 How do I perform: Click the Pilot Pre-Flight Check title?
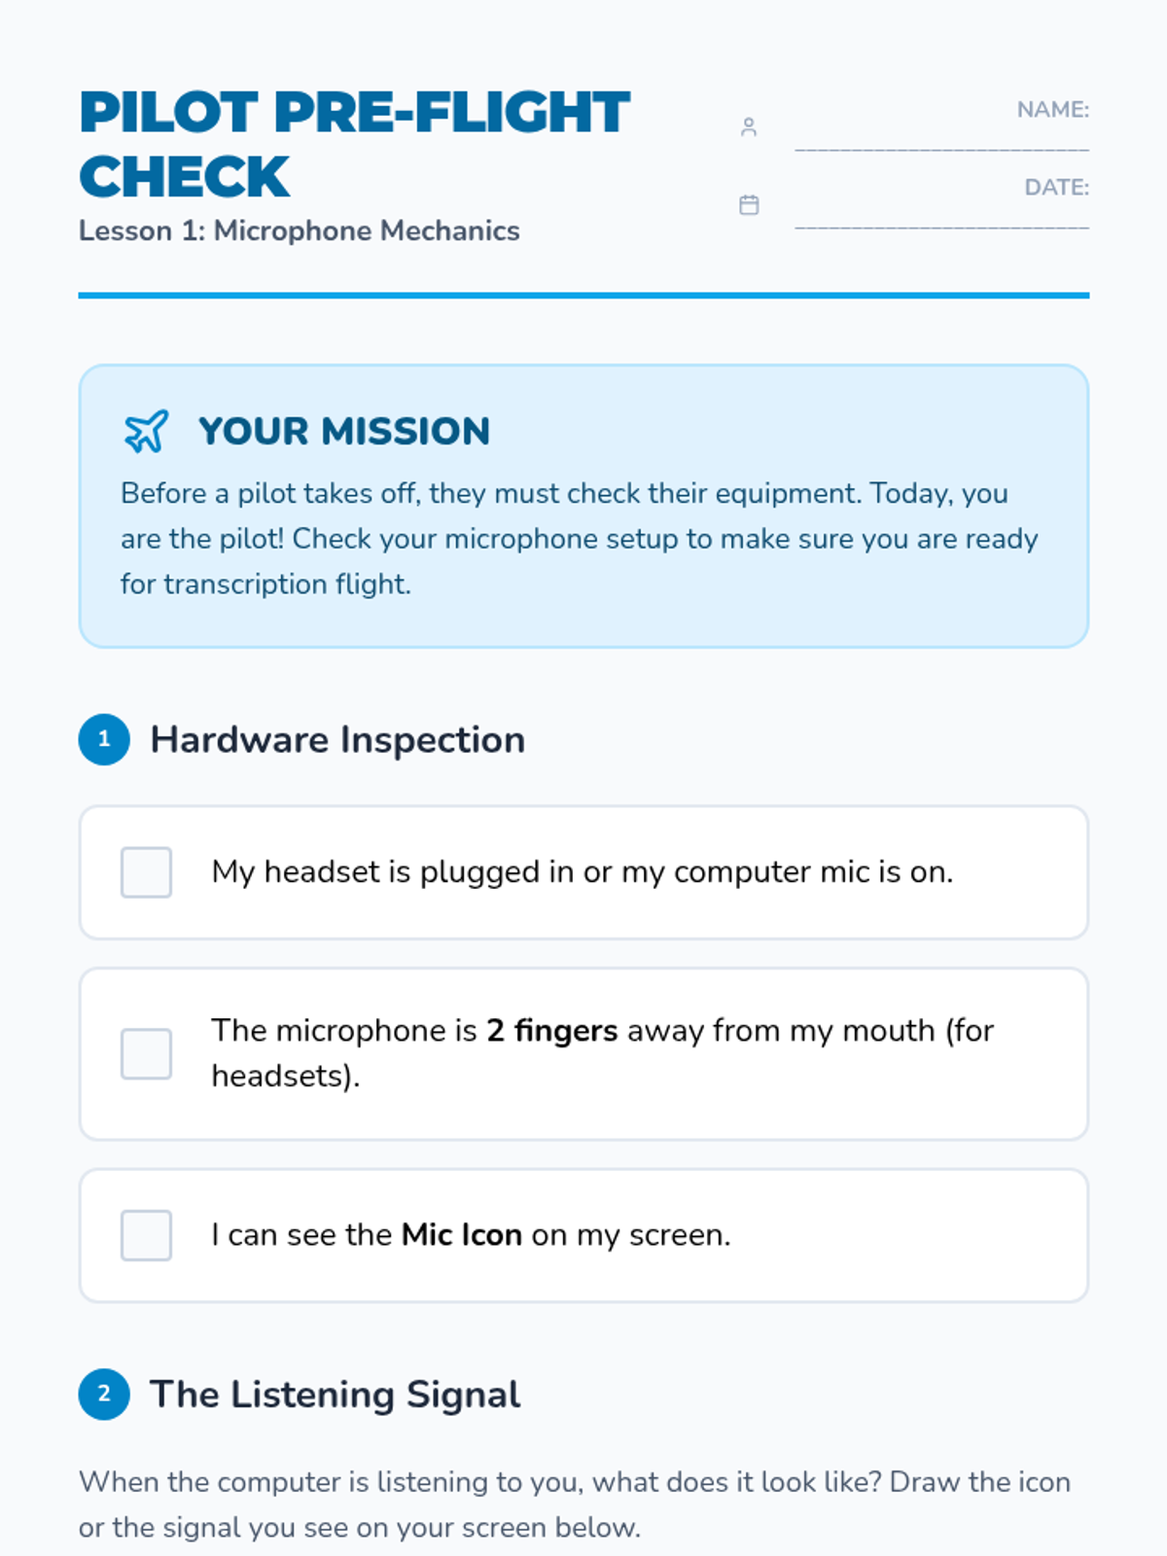pos(354,144)
